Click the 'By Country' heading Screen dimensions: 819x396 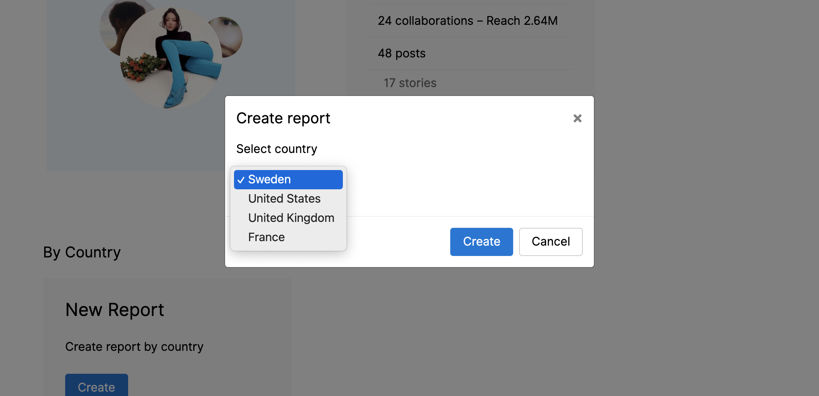tap(82, 252)
